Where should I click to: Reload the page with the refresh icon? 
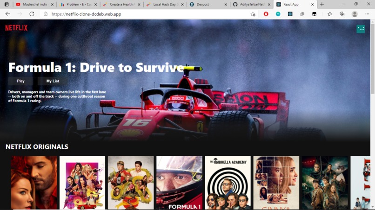tap(32, 14)
